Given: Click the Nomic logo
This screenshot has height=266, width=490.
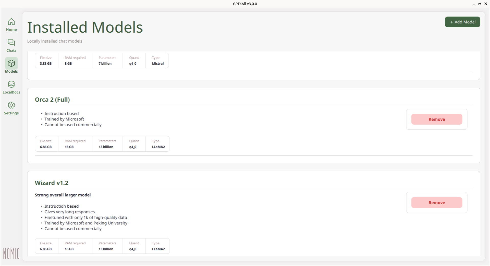Looking at the screenshot, I should pyautogui.click(x=11, y=254).
